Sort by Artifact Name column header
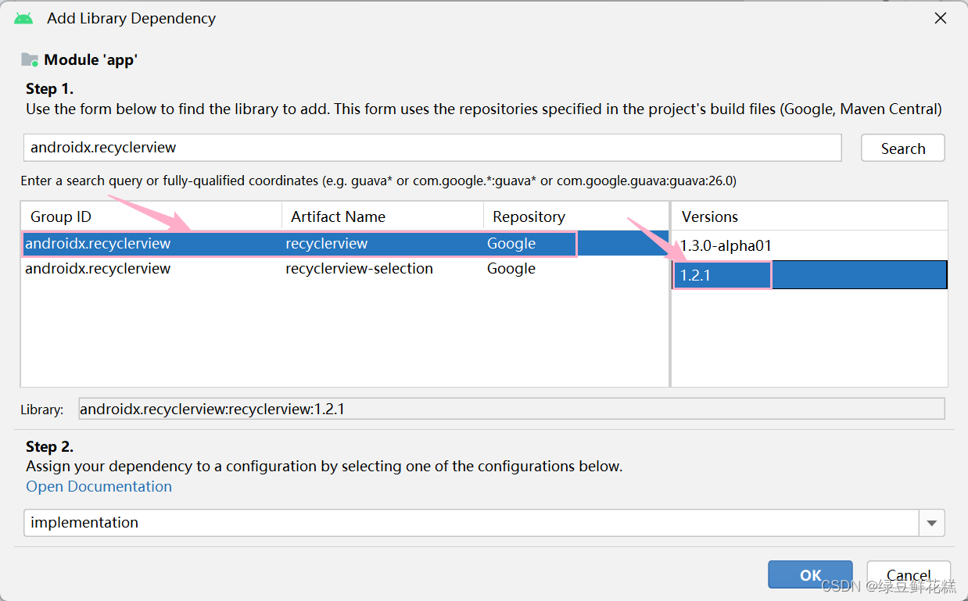This screenshot has height=601, width=968. coord(382,216)
